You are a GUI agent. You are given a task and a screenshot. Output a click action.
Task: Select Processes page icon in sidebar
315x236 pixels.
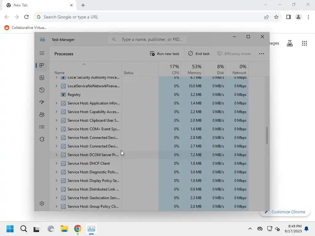click(42, 65)
